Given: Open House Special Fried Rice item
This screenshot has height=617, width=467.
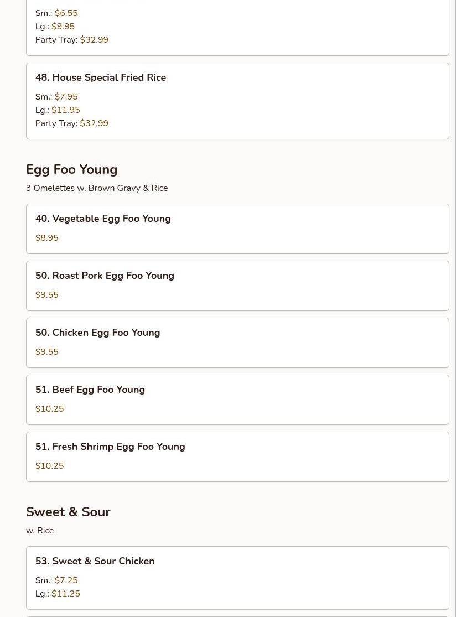Looking at the screenshot, I should (101, 78).
